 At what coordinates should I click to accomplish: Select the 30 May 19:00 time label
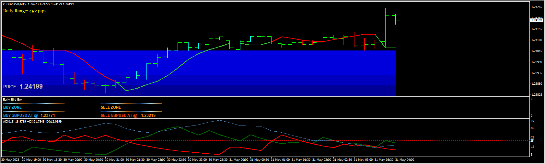[x=31, y=160]
